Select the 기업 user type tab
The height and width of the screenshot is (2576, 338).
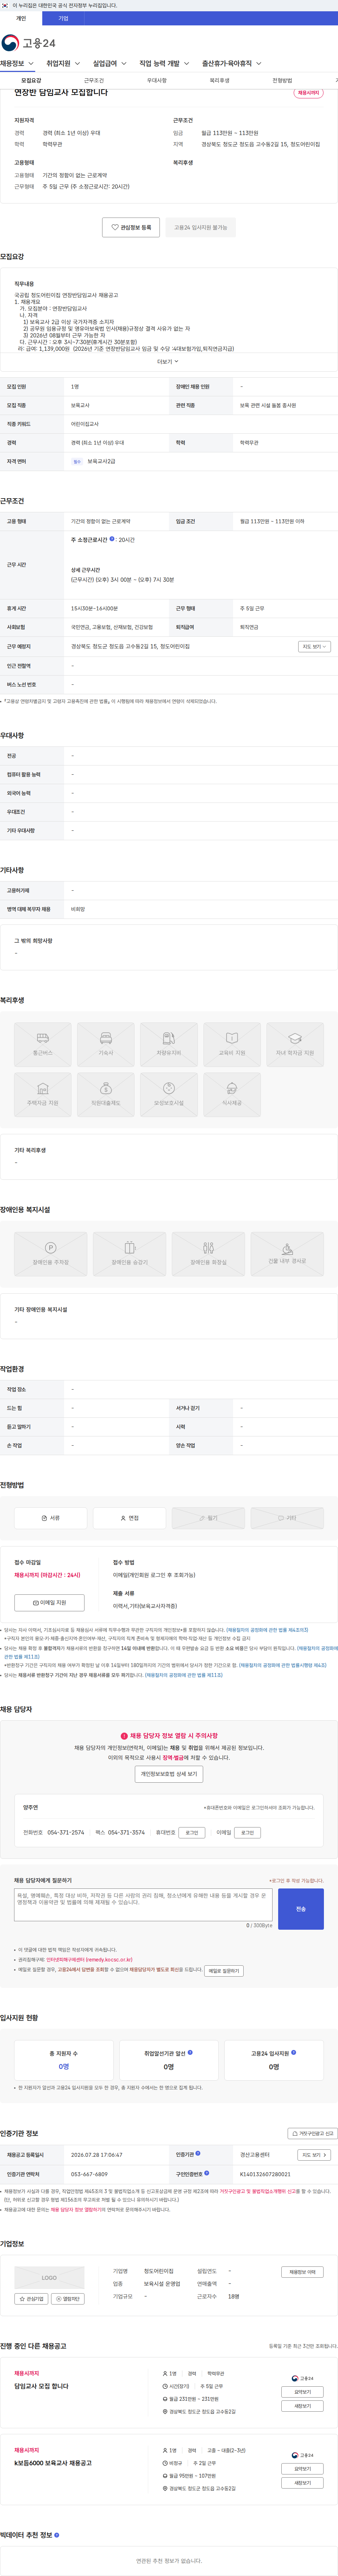[63, 18]
